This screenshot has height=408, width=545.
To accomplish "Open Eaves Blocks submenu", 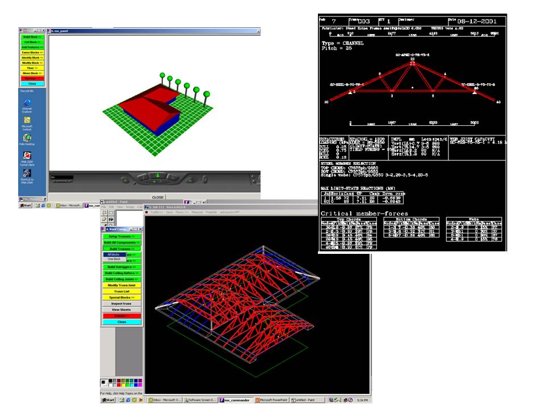I will pyautogui.click(x=32, y=52).
